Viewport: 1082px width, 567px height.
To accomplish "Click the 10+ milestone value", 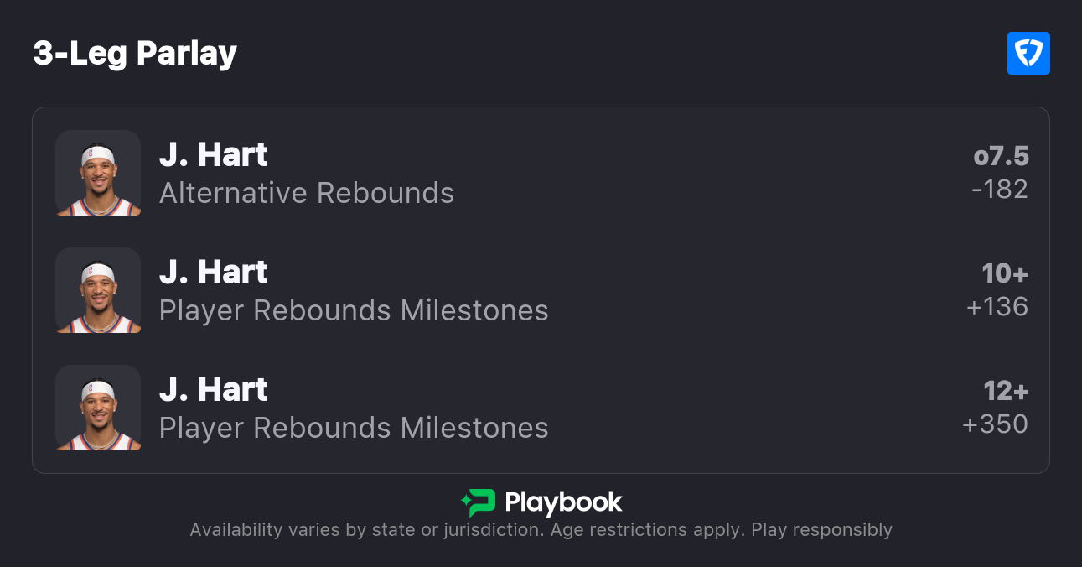I will pos(1005,273).
